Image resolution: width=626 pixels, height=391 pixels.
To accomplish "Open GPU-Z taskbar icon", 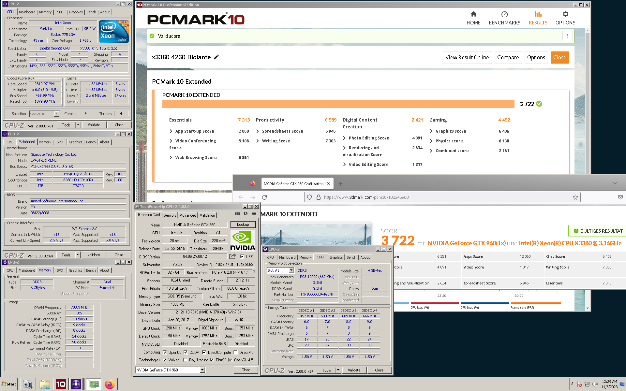I will click(x=94, y=384).
